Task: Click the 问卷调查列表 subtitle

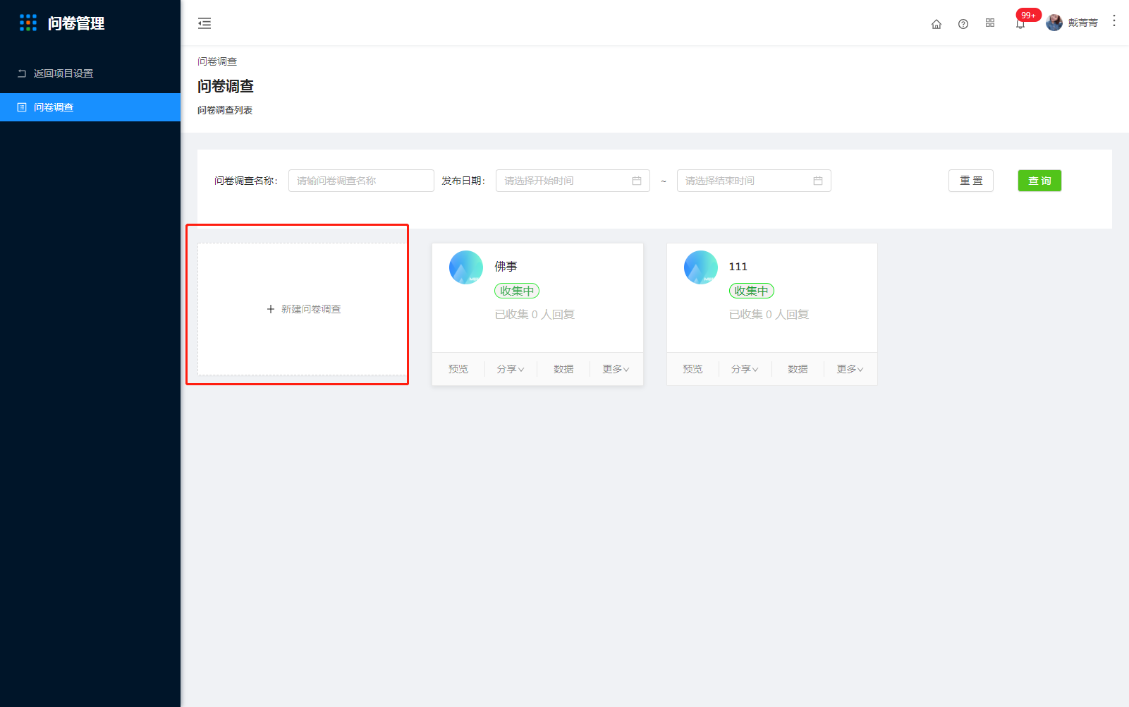Action: pos(225,110)
